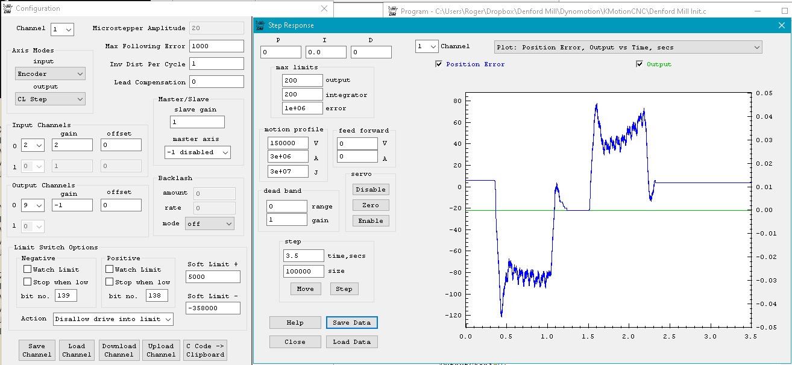
Task: Click the servo Enable button
Action: point(370,221)
